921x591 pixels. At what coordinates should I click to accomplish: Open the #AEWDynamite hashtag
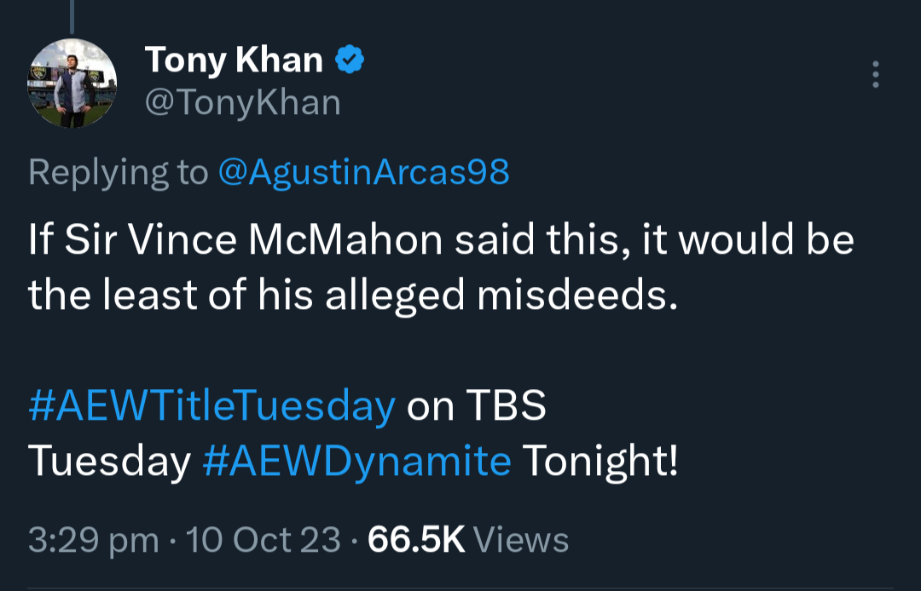pyautogui.click(x=357, y=461)
